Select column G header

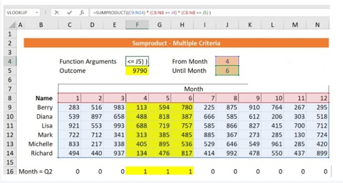click(160, 25)
